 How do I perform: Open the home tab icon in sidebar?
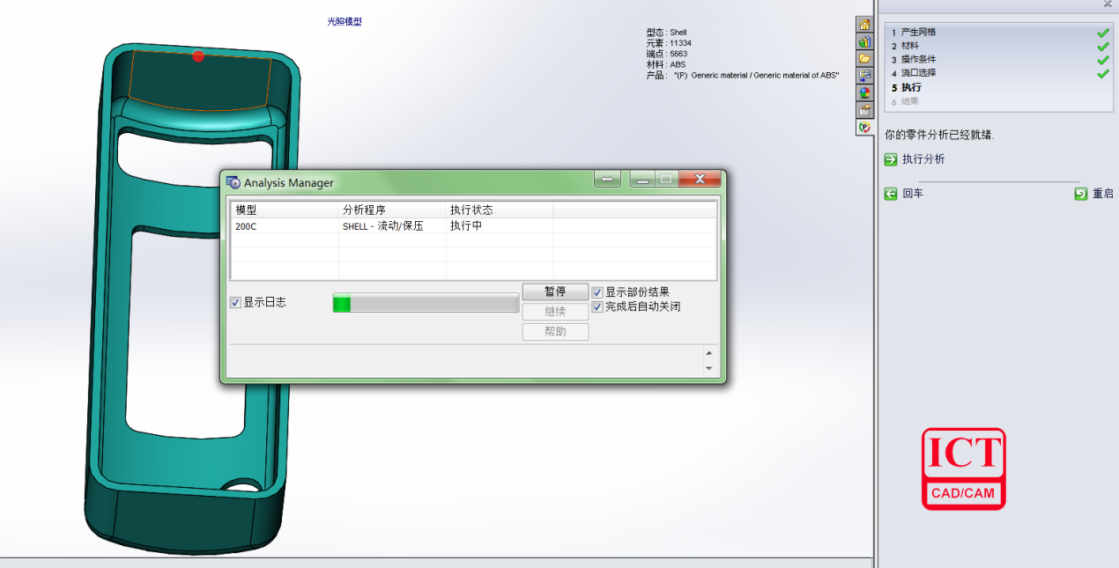click(x=864, y=25)
